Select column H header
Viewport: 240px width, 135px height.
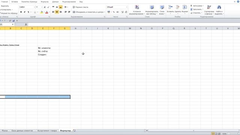(76, 28)
